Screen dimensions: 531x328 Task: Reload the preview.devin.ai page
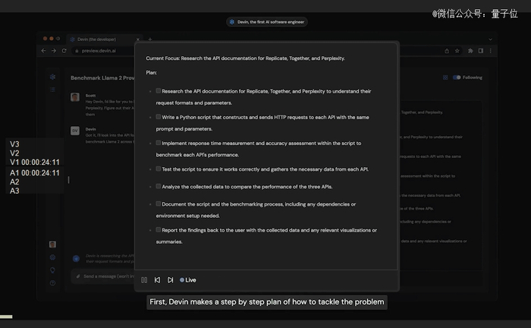click(64, 50)
